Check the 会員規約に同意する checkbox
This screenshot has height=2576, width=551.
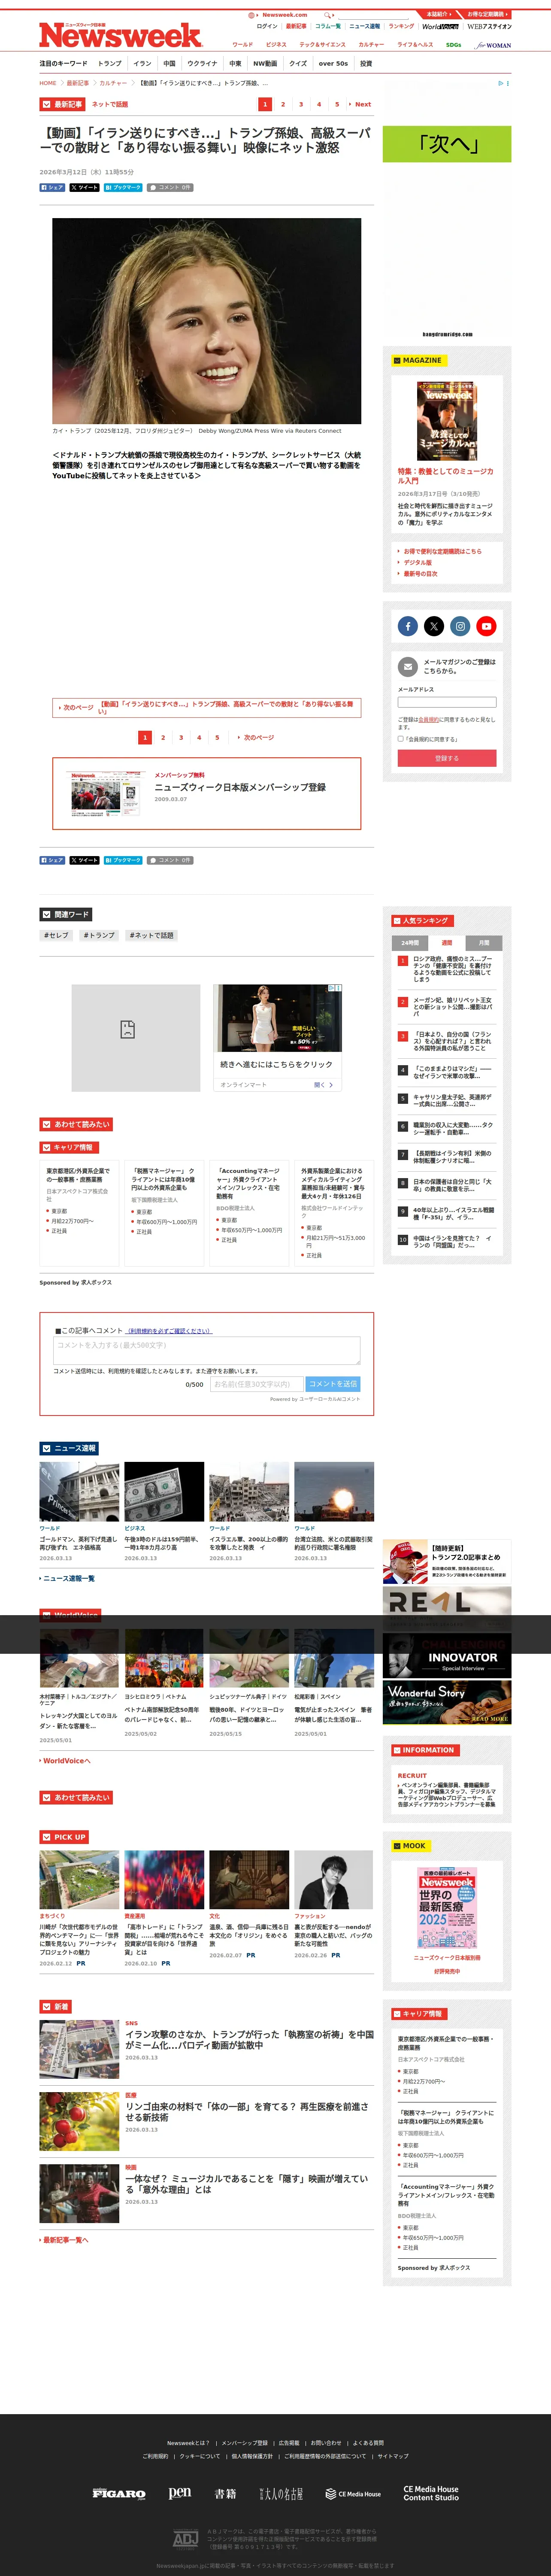click(x=401, y=739)
